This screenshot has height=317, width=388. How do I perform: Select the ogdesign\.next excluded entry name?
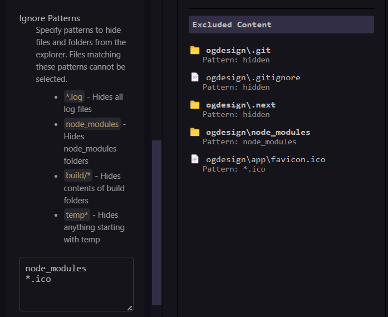pos(240,105)
